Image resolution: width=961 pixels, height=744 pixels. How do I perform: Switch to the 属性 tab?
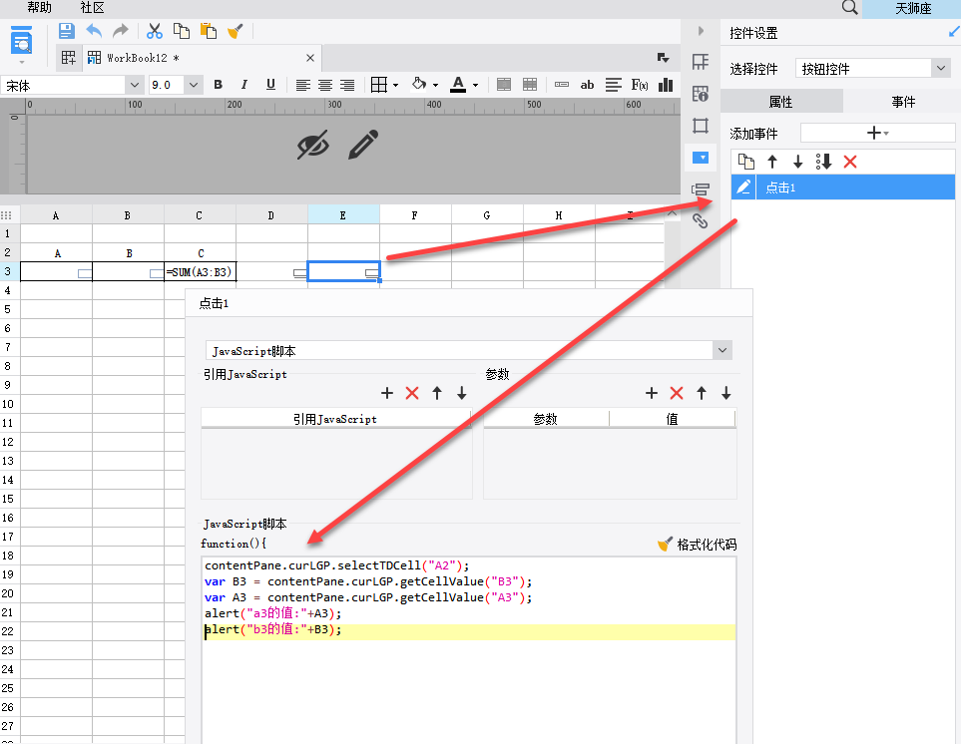point(780,102)
